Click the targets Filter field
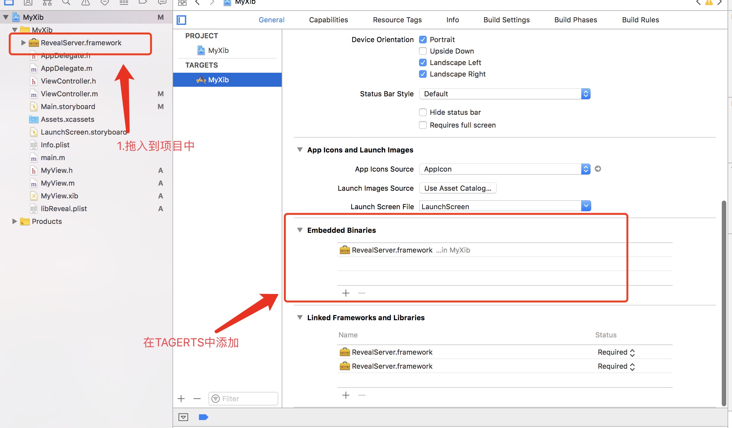This screenshot has height=428, width=732. click(243, 399)
